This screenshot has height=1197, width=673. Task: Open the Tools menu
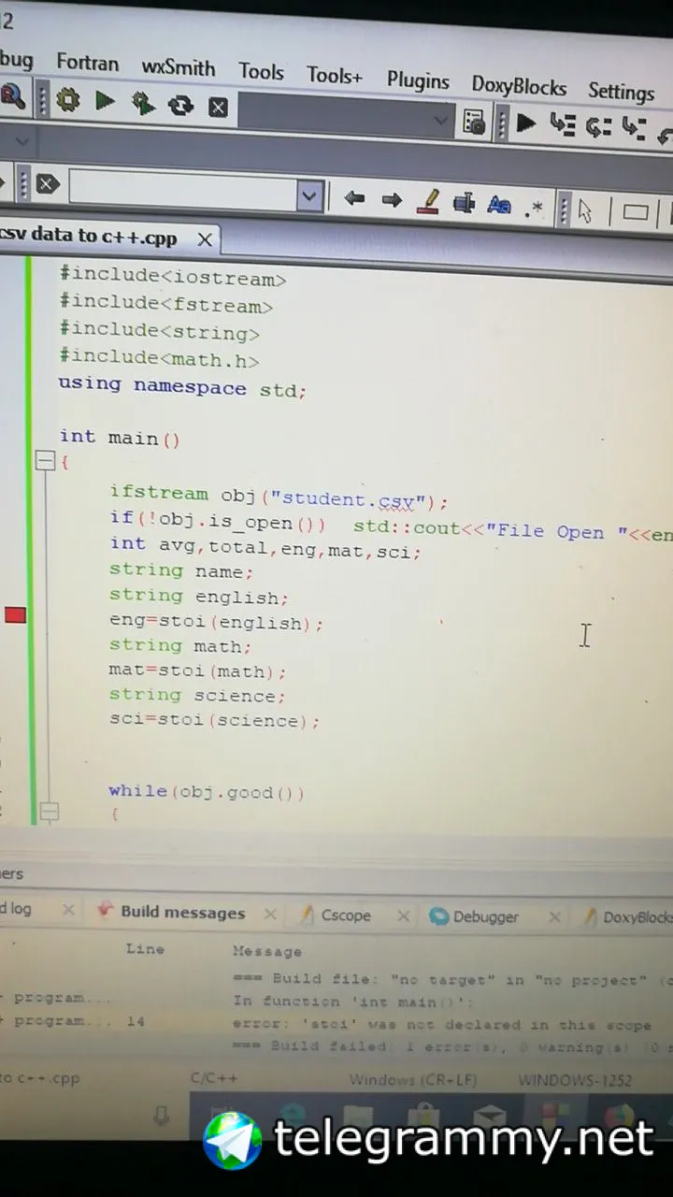(x=261, y=71)
